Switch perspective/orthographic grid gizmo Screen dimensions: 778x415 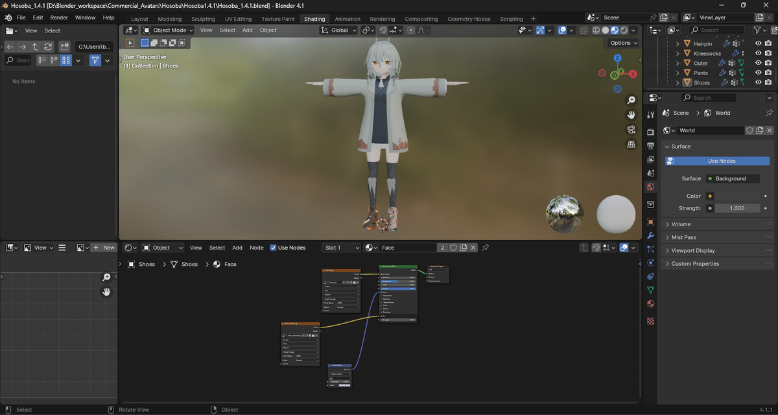pyautogui.click(x=631, y=145)
